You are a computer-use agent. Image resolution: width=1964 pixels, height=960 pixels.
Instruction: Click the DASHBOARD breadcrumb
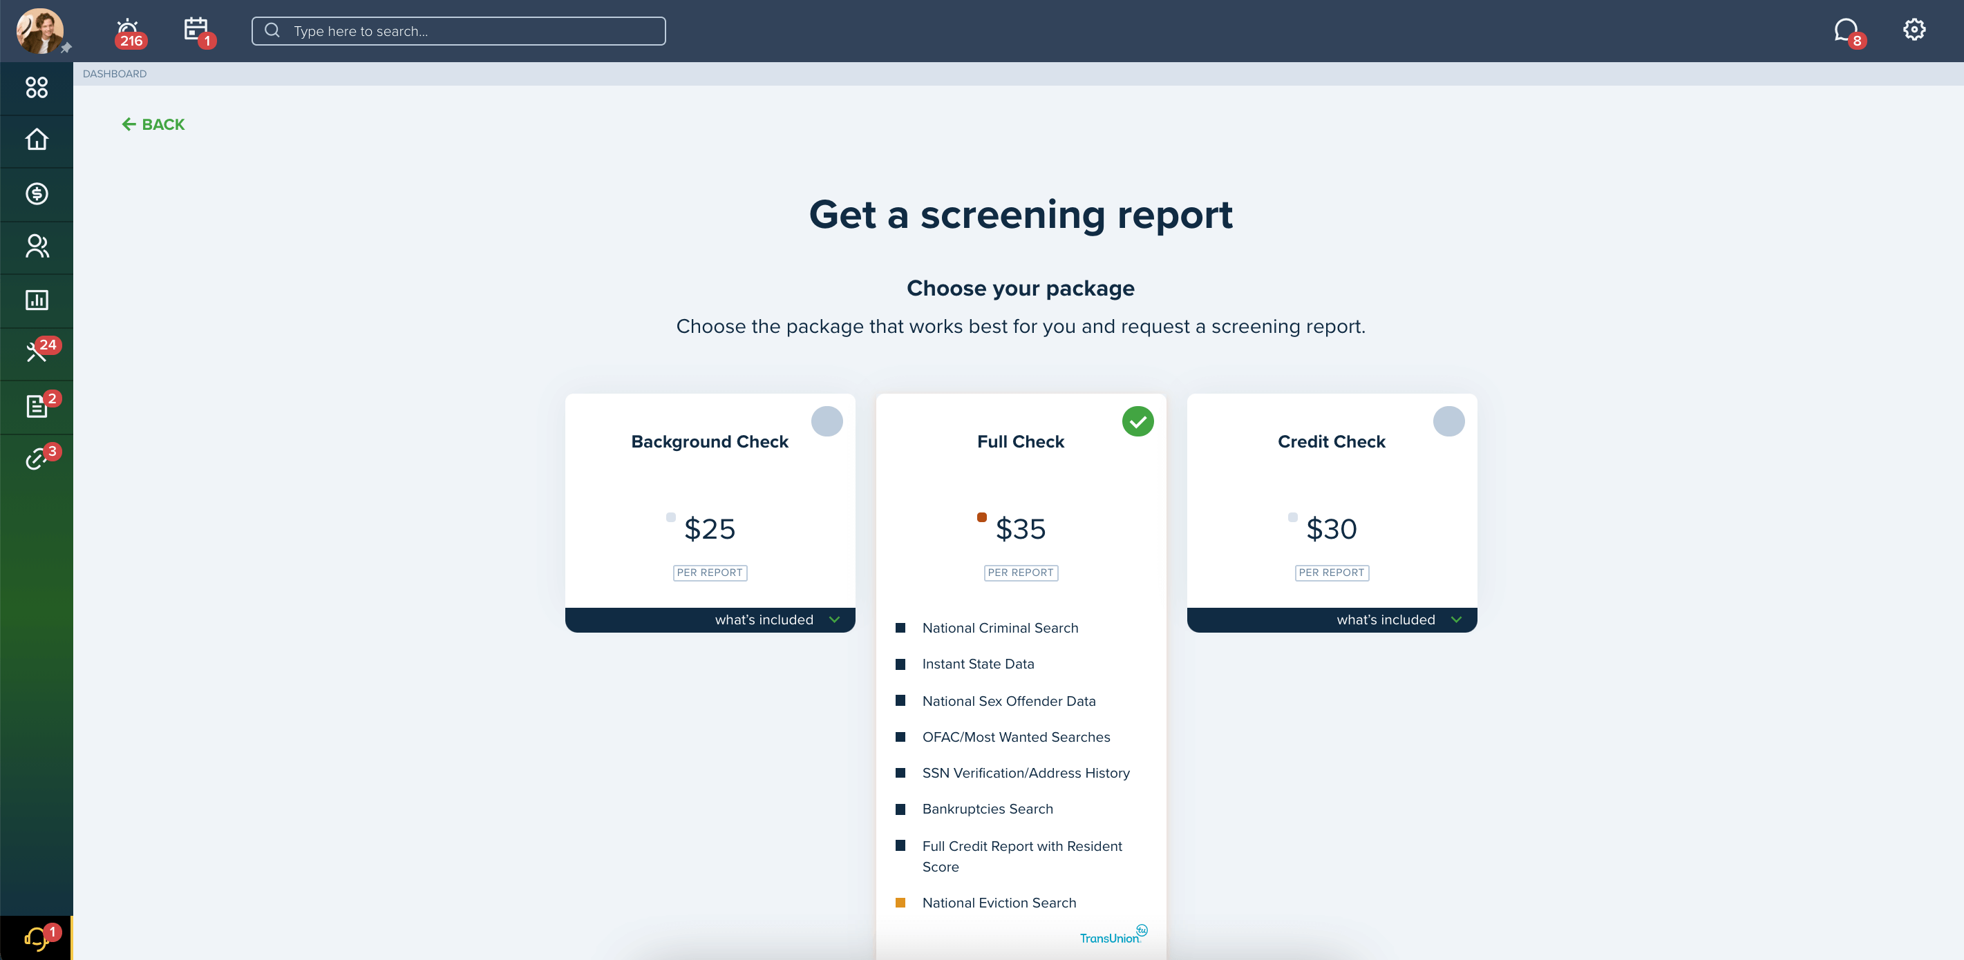click(x=114, y=74)
